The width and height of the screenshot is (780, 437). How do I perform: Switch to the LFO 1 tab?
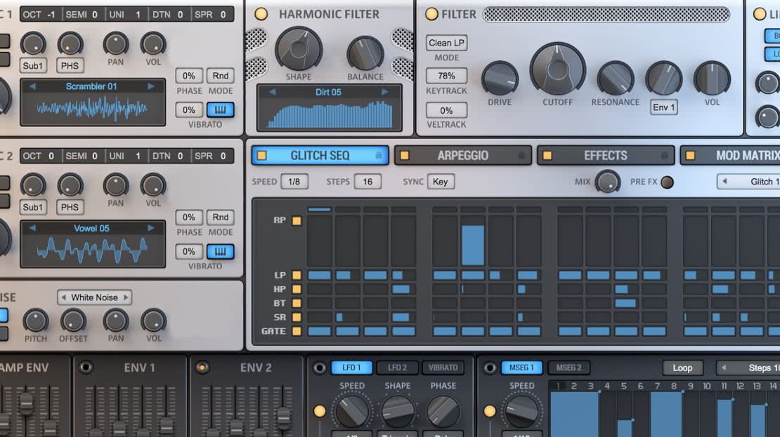coord(351,368)
